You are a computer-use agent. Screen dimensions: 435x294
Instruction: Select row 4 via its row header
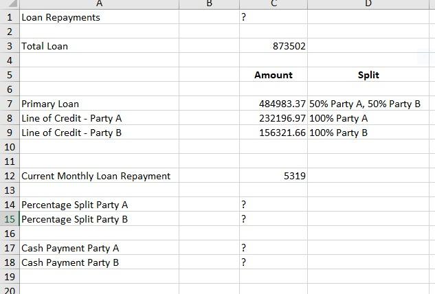click(x=10, y=60)
